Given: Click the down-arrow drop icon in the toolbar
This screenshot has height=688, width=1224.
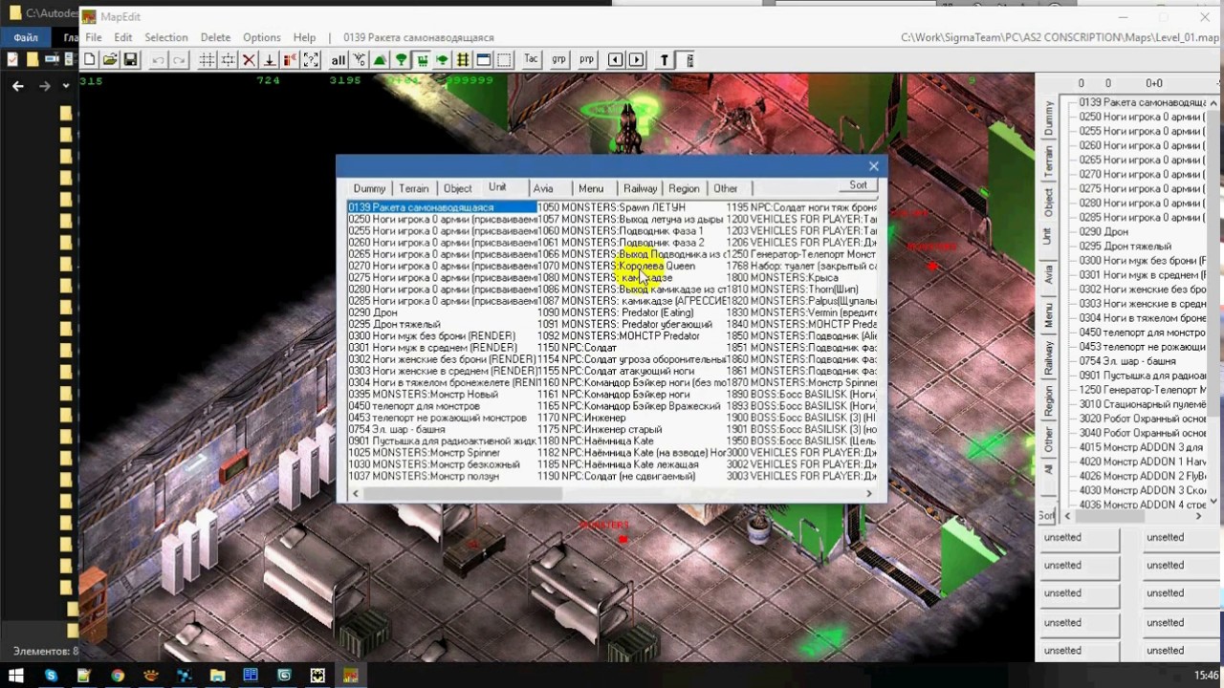Looking at the screenshot, I should pos(270,60).
